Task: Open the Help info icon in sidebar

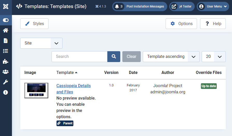Action: pyautogui.click(x=6, y=92)
